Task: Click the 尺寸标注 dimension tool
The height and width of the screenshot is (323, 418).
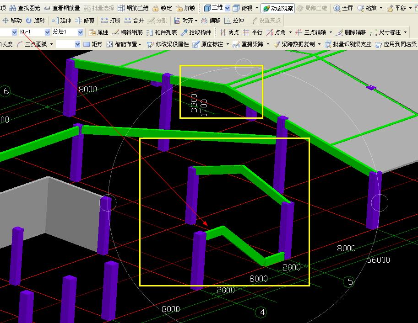Action: point(385,32)
